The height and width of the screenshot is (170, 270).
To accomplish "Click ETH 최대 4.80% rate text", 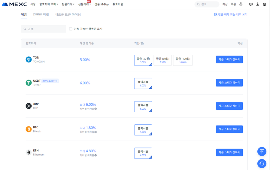I will [88, 151].
